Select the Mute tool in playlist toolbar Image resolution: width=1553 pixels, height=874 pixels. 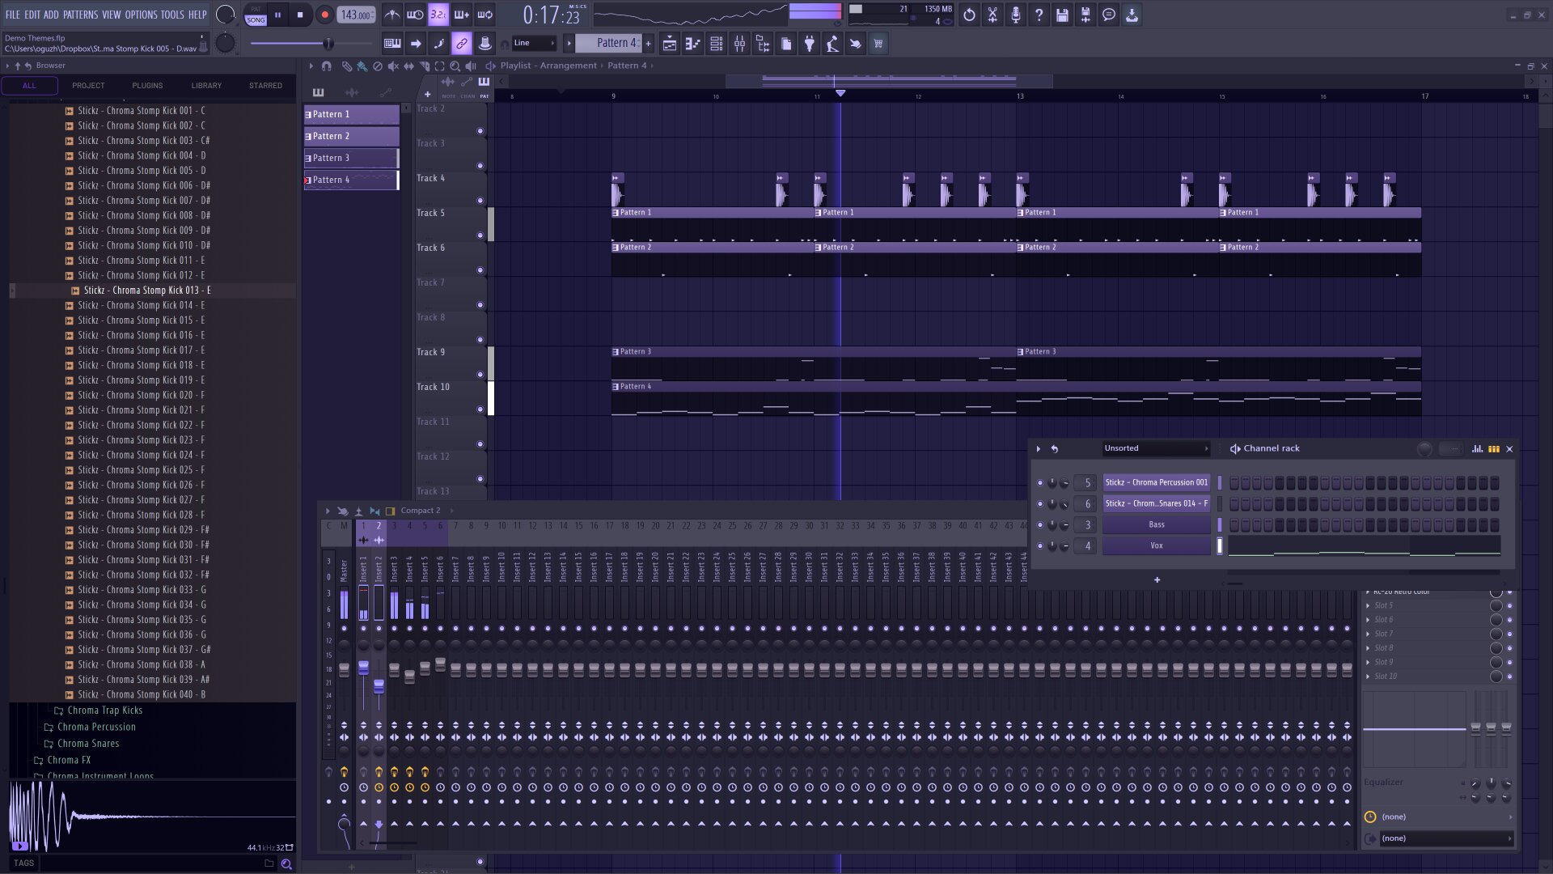(393, 66)
